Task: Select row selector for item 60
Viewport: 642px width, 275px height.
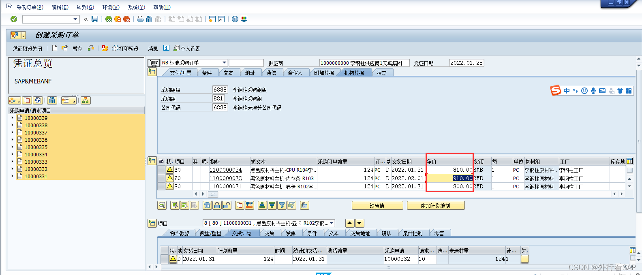Action: [x=161, y=170]
